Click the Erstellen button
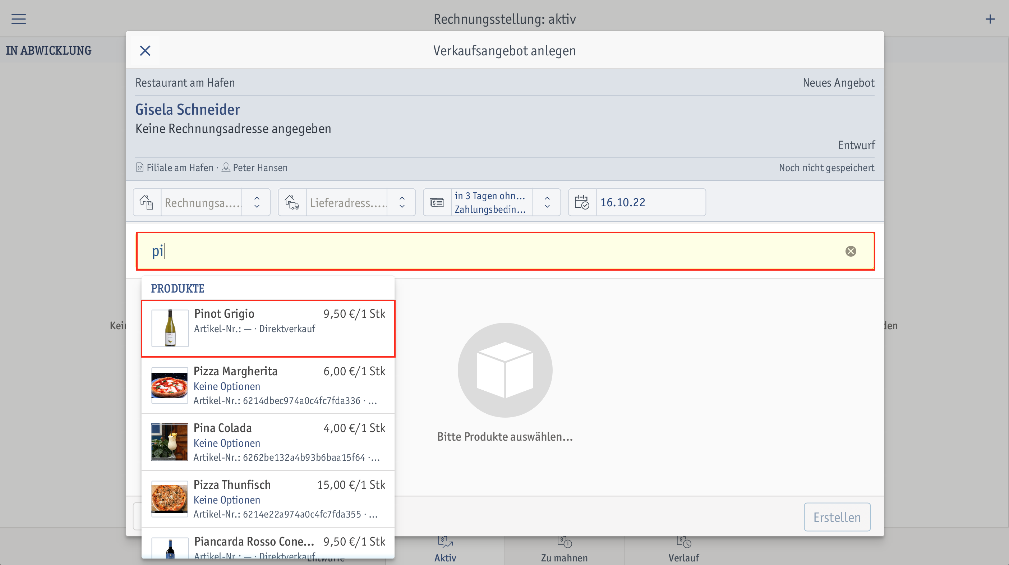The width and height of the screenshot is (1009, 565). pos(837,517)
